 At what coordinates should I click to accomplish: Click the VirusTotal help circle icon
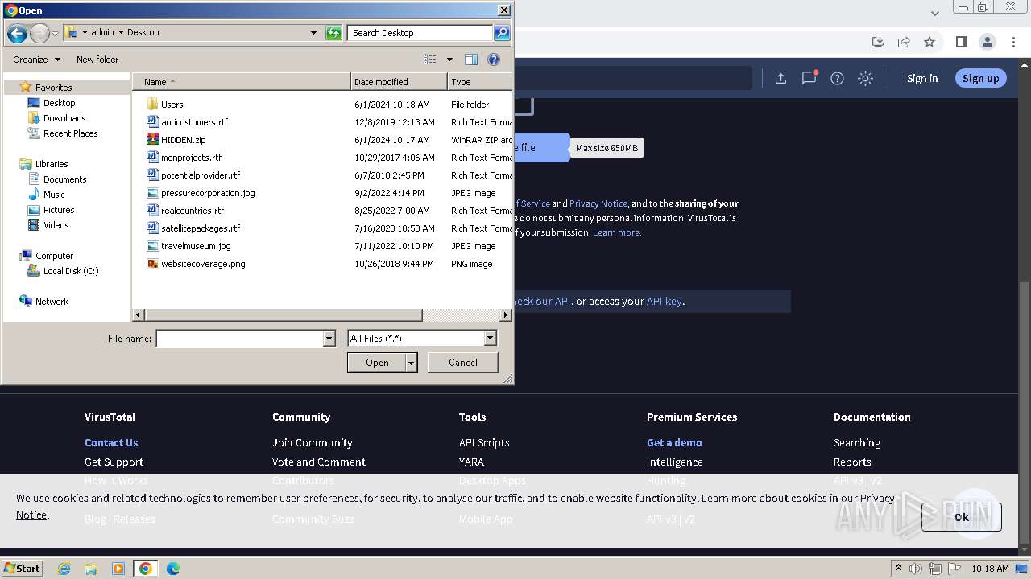pyautogui.click(x=837, y=78)
